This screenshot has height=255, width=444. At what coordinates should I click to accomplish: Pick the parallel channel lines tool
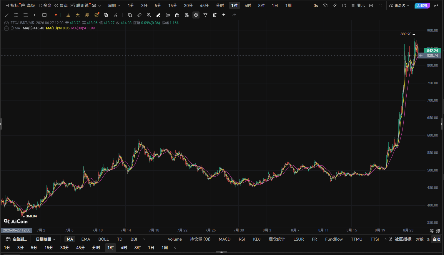tap(16, 15)
